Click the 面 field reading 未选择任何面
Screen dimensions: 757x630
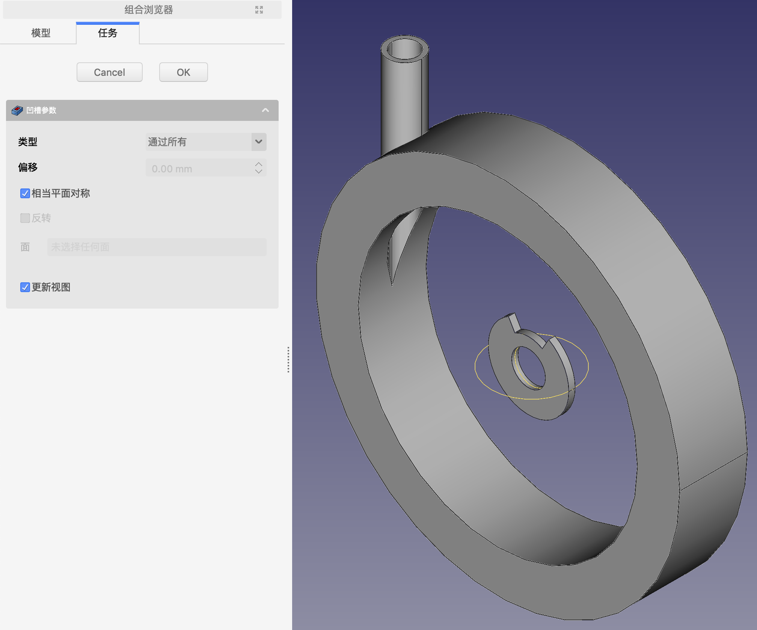pos(157,247)
